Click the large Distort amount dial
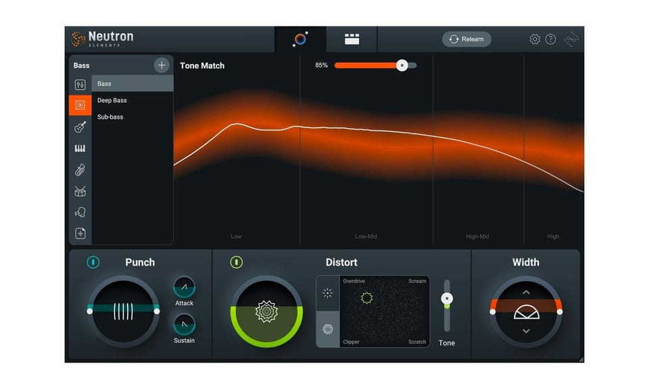This screenshot has width=649, height=389. click(266, 311)
